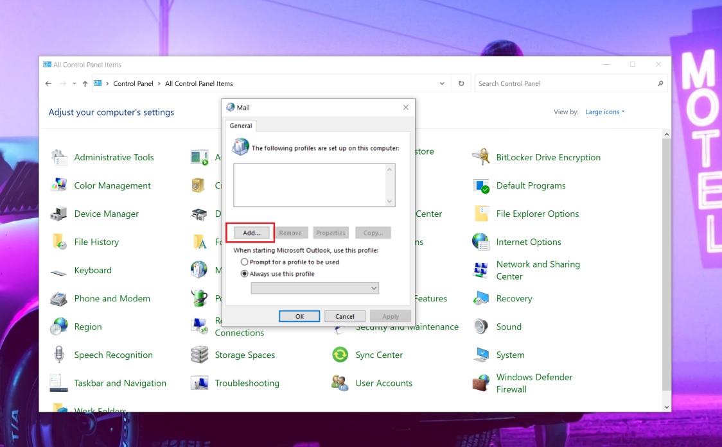Screen dimensions: 722x447
Task: Open File History icon
Action: click(x=59, y=242)
